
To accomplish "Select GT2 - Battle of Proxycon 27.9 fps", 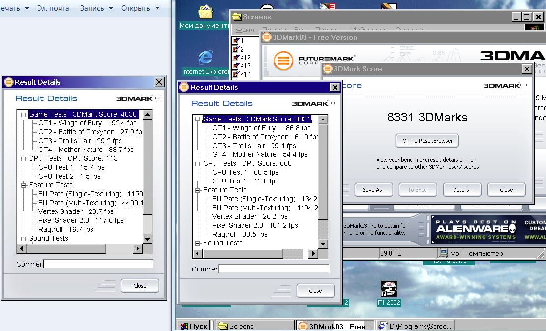I will point(90,132).
